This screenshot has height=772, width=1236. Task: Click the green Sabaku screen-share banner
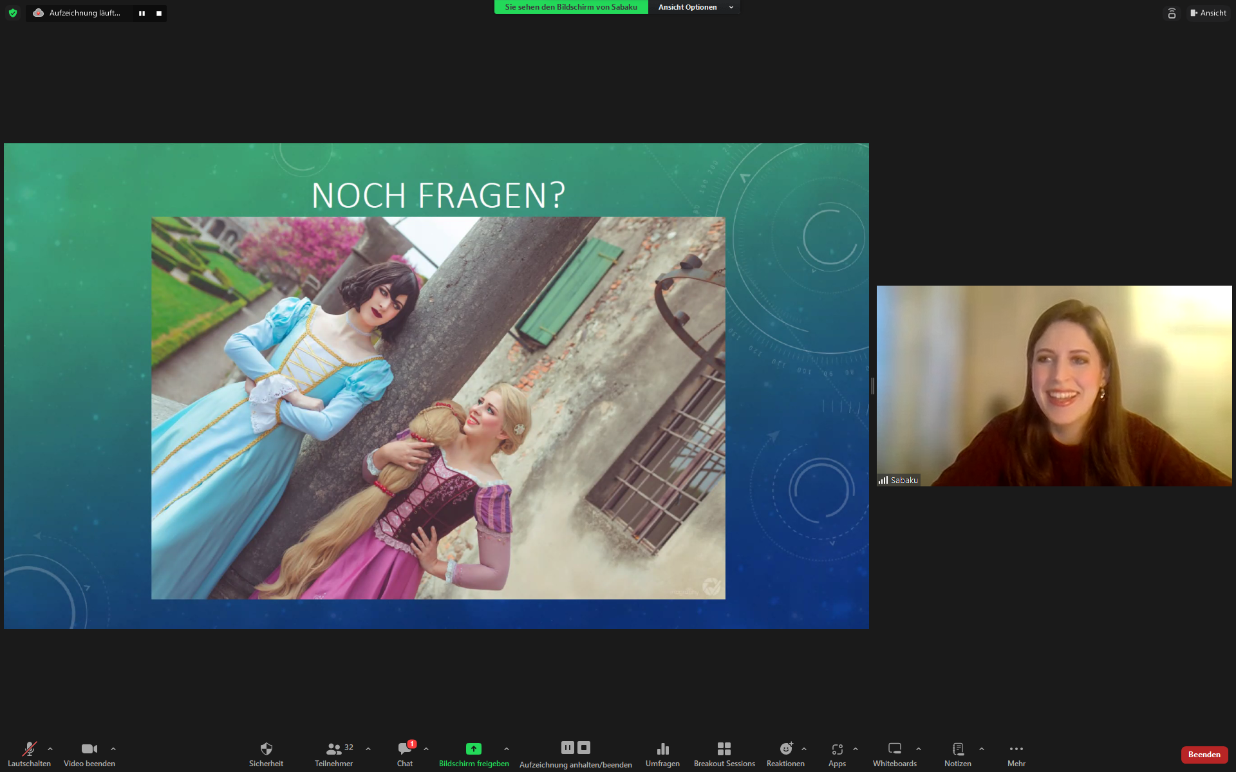point(571,7)
